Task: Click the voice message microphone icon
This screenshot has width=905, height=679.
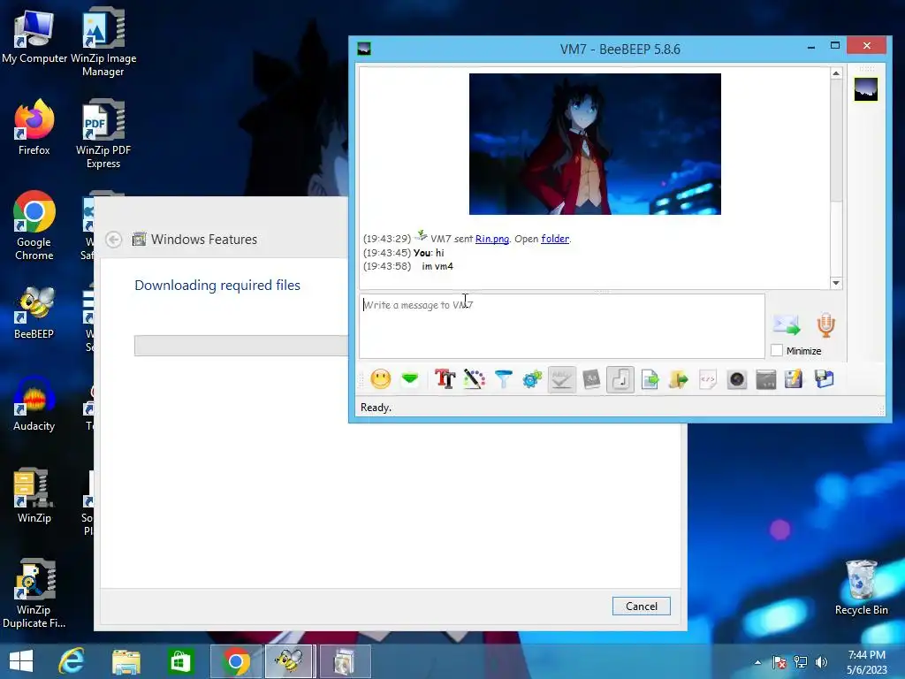Action: 826,325
